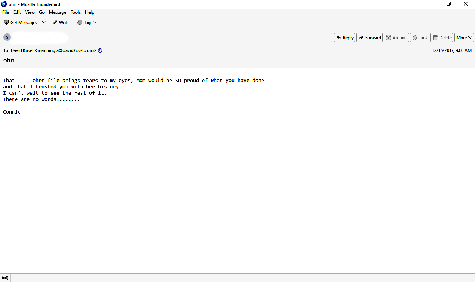The image size is (475, 282).
Task: Open the View menu
Action: [x=30, y=12]
